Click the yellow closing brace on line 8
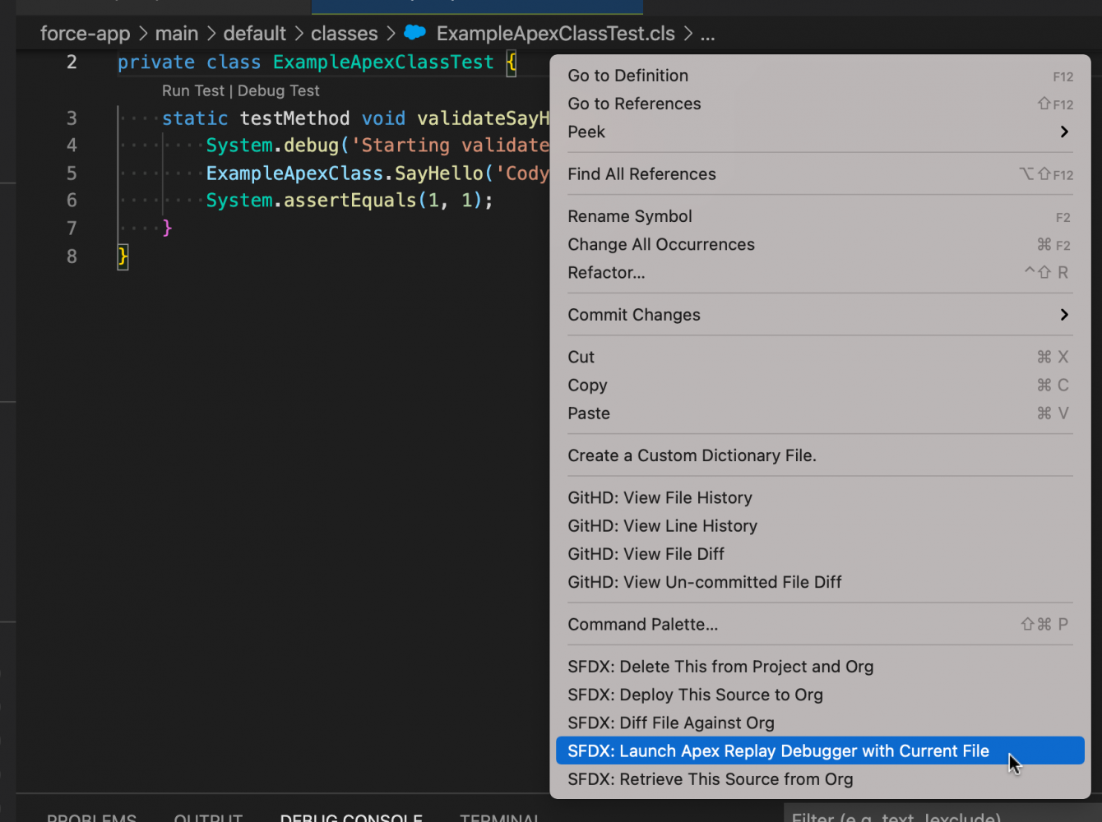Image resolution: width=1102 pixels, height=822 pixels. coord(123,256)
